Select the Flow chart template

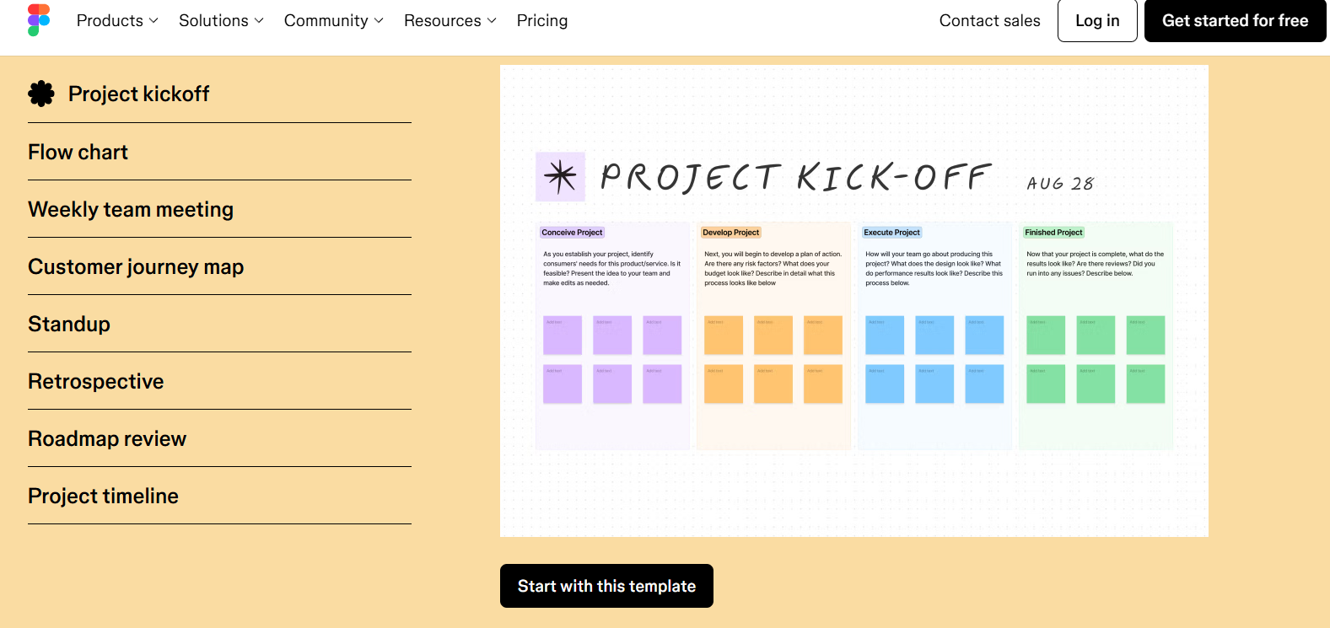(219, 152)
